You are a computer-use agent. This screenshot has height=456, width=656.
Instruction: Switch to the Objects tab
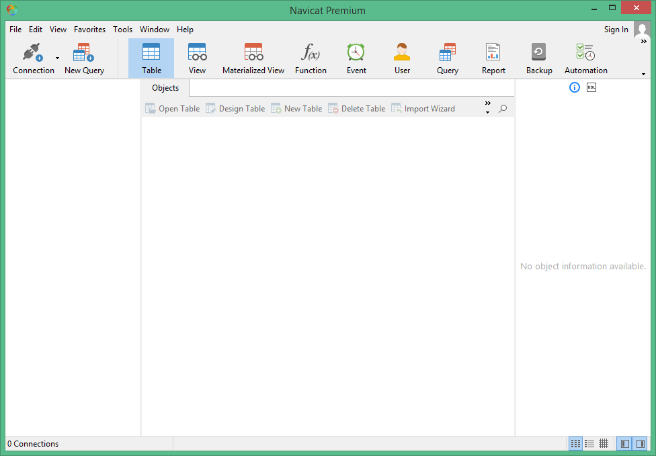tap(165, 88)
